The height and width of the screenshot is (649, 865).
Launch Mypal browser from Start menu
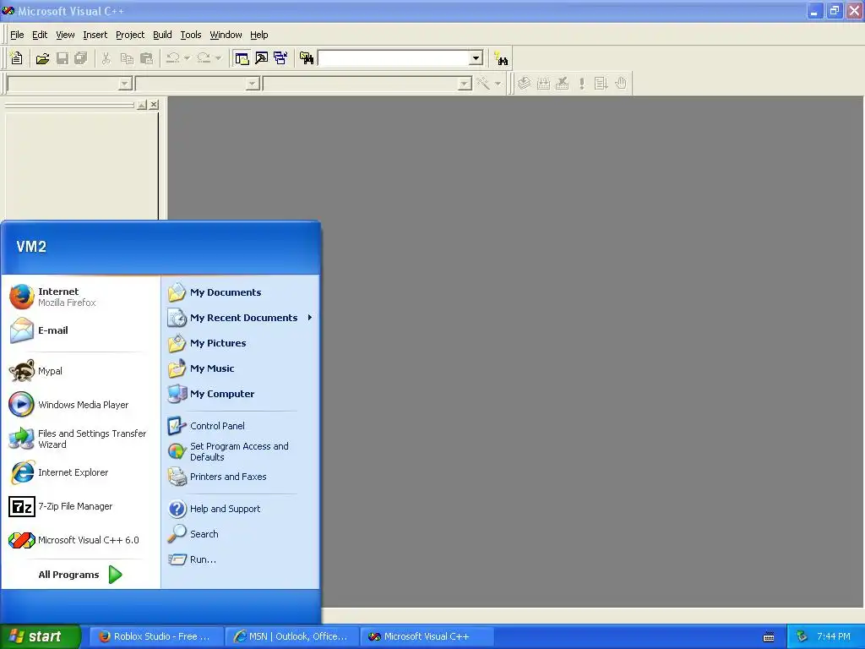coord(81,371)
